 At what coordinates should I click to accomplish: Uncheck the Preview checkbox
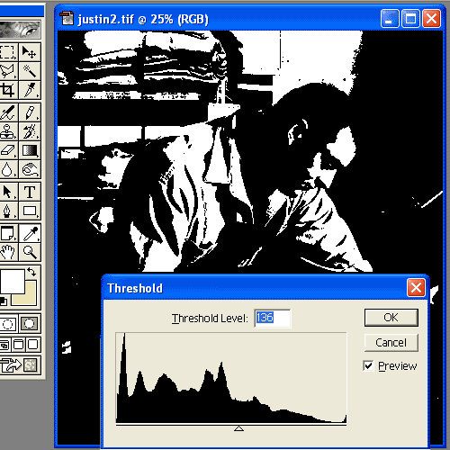point(368,365)
